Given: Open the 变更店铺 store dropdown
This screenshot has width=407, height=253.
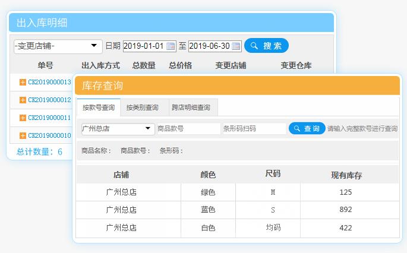Looking at the screenshot, I should (58, 46).
